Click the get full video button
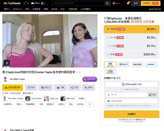The image size is (164, 131). coord(12,87)
